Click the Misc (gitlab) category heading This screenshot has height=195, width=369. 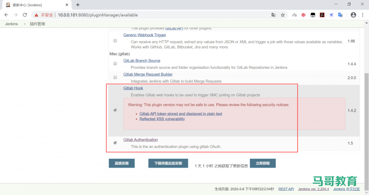point(120,54)
